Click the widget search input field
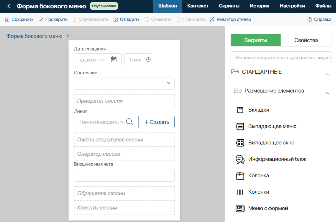The height and width of the screenshot is (222, 336). tap(281, 57)
